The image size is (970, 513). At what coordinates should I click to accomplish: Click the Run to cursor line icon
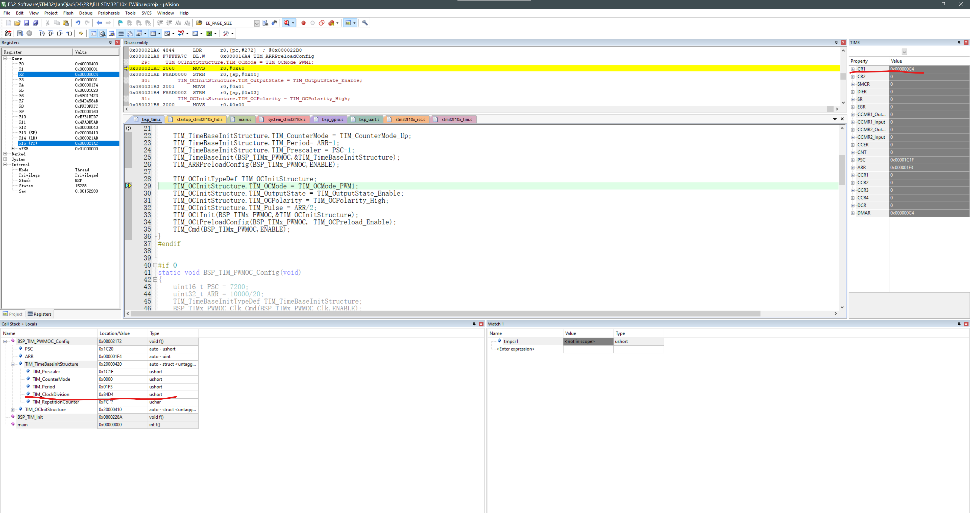click(x=69, y=34)
